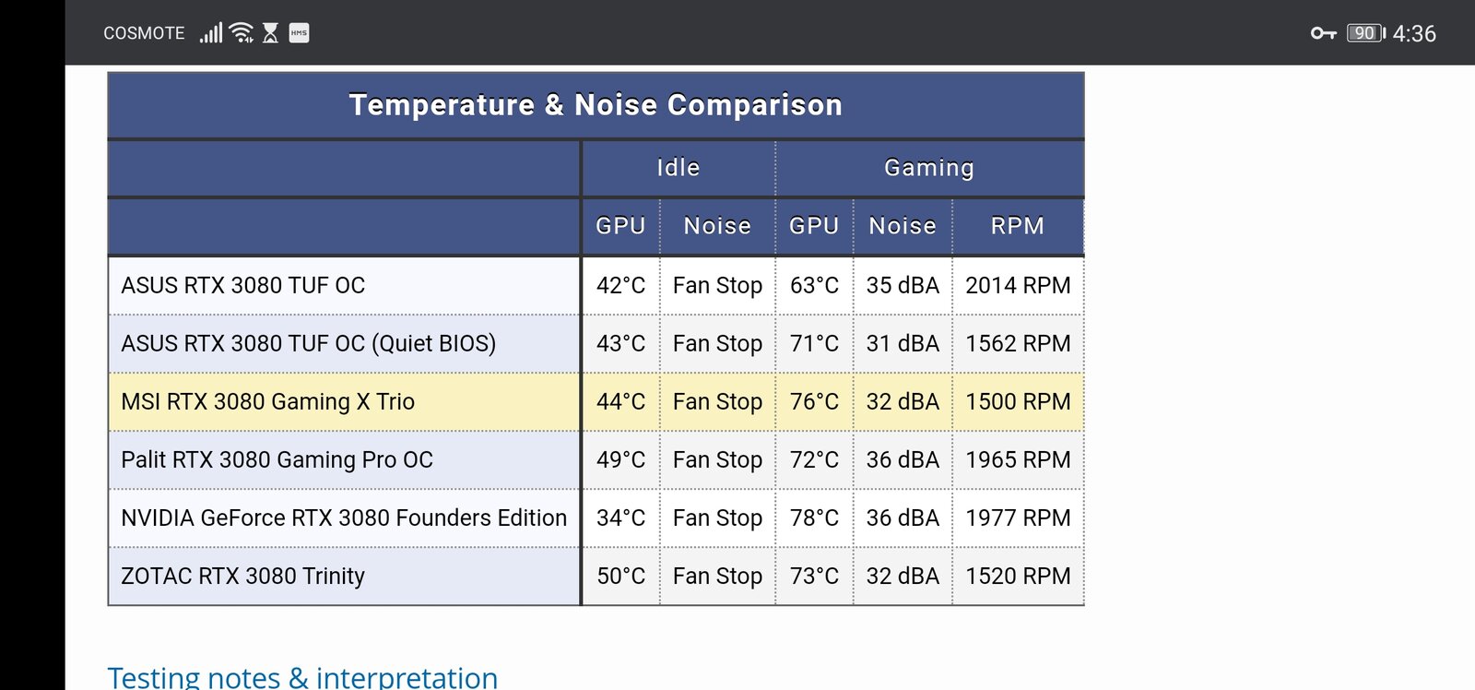Tap Palit RTX 3080 Gaming Pro OC label
This screenshot has width=1475, height=690.
(277, 460)
